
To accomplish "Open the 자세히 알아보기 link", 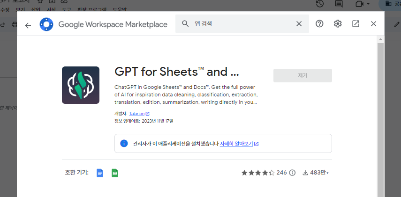I will click(236, 144).
